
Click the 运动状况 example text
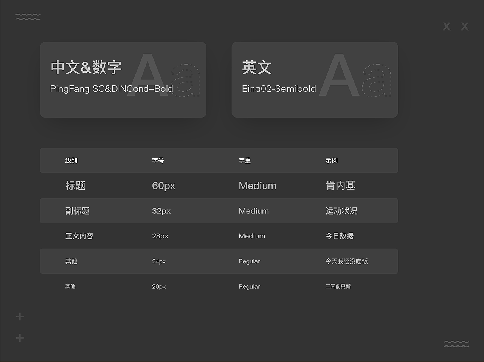pyautogui.click(x=341, y=211)
